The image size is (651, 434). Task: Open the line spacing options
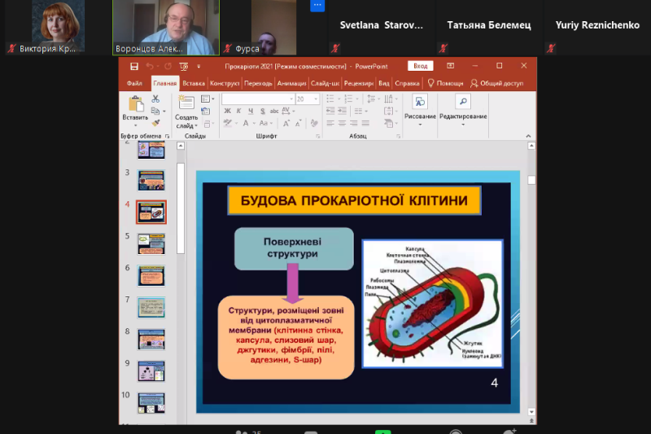pyautogui.click(x=373, y=99)
